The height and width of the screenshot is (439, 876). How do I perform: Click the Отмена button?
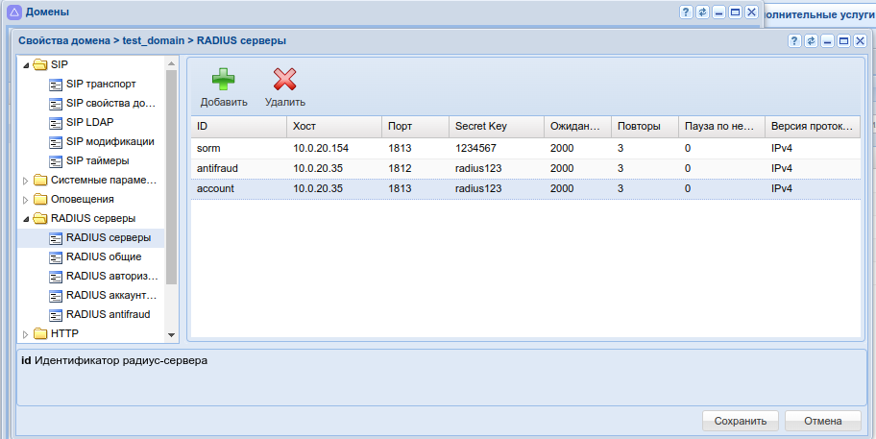point(823,421)
